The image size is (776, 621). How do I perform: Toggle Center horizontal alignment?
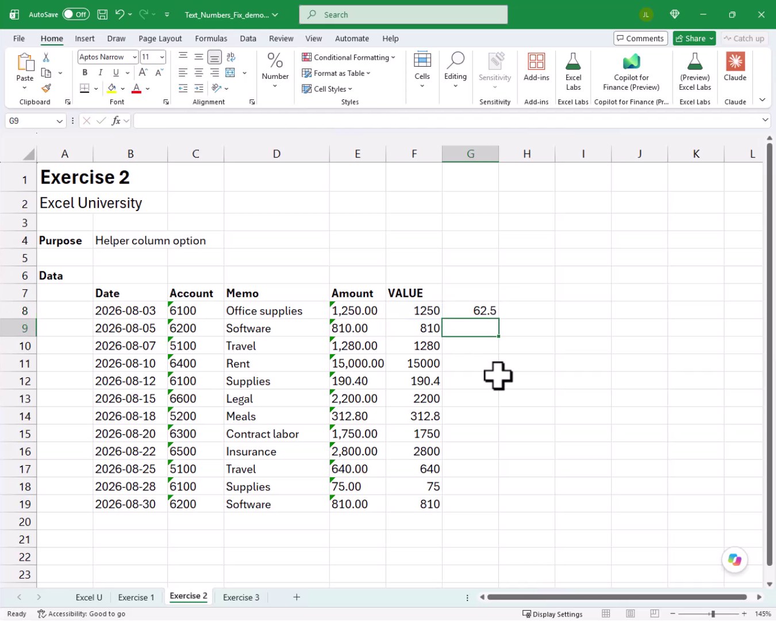point(199,72)
